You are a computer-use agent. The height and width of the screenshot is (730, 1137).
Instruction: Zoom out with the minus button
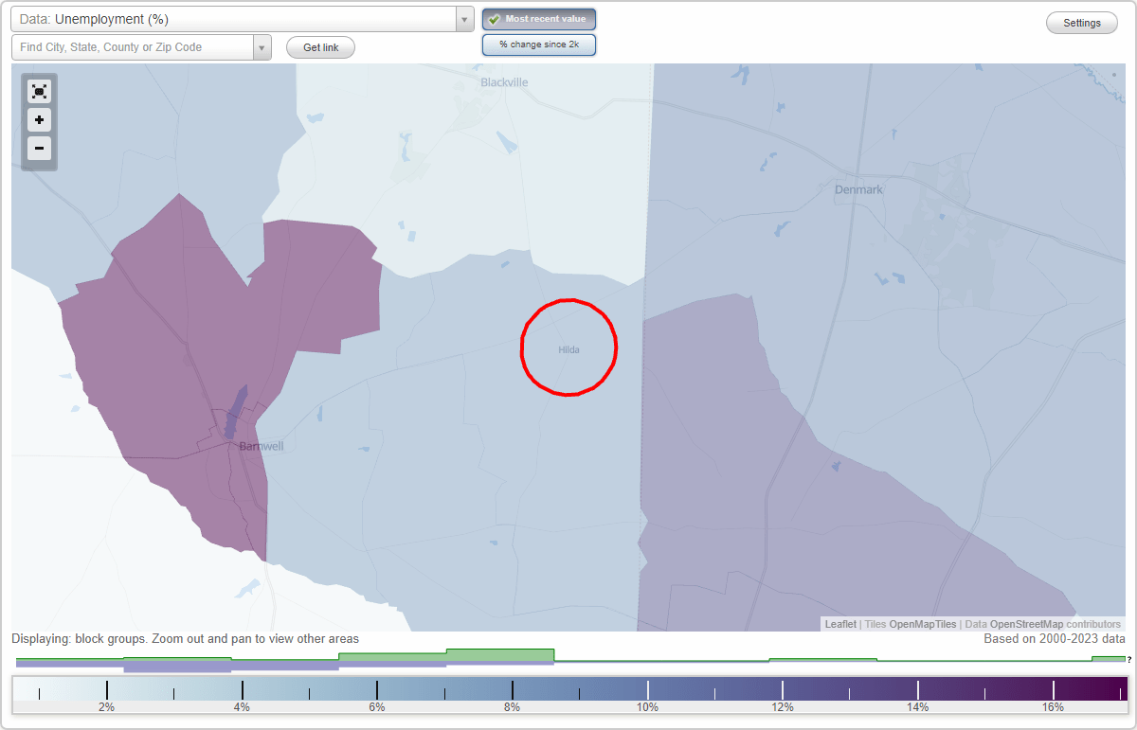pos(39,149)
